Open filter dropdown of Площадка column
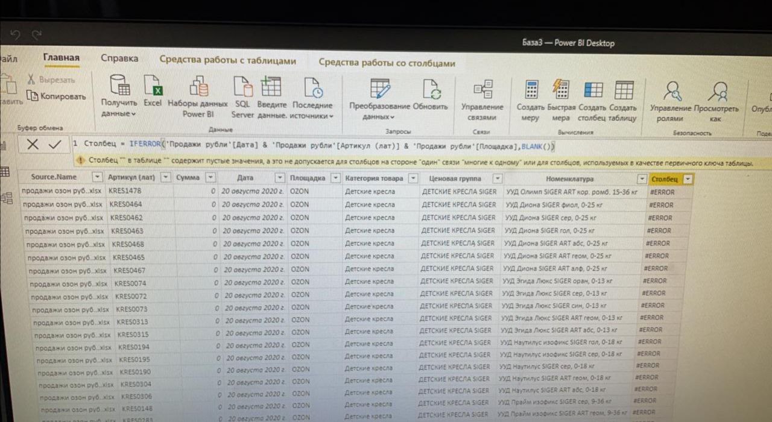772x422 pixels. coord(335,178)
